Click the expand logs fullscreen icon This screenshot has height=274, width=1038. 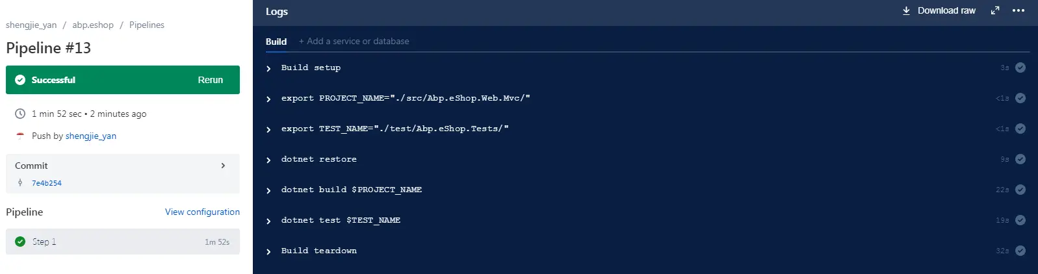pyautogui.click(x=994, y=10)
